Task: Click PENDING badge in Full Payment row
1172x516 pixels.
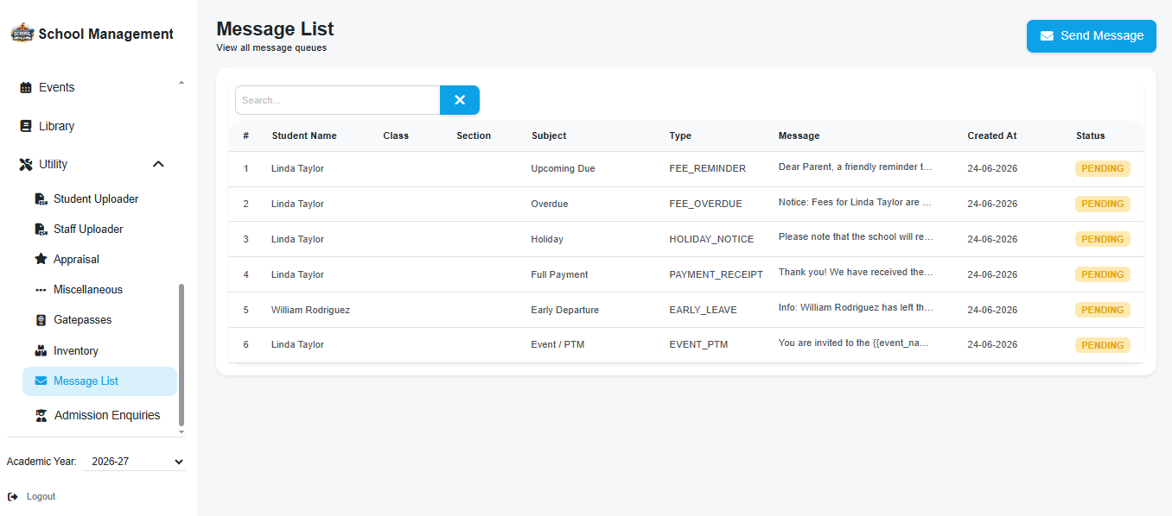Action: (x=1103, y=274)
